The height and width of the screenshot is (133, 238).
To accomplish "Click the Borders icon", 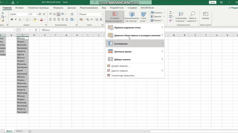I will pyautogui.click(x=27, y=20).
